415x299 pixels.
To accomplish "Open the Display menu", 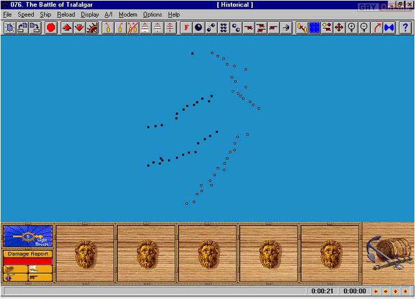I will (x=89, y=14).
